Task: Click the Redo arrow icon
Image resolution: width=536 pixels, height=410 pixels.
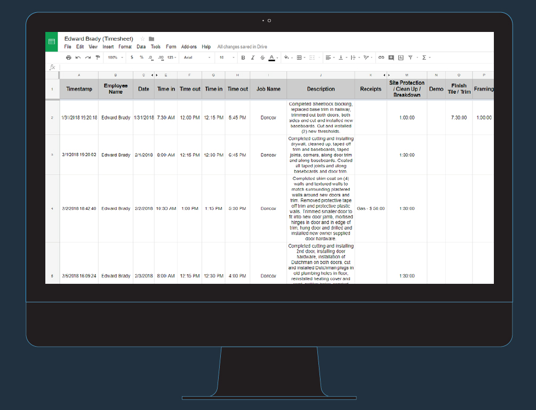Action: click(x=88, y=58)
